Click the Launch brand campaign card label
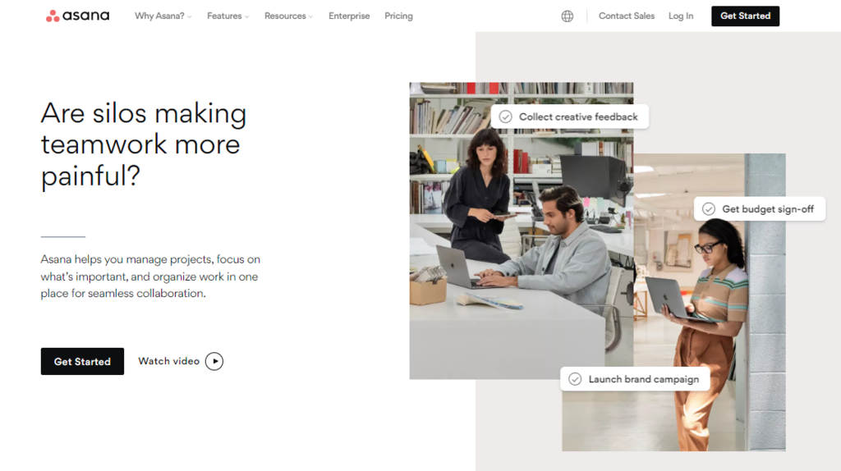Viewport: 841px width, 471px height. (x=644, y=379)
